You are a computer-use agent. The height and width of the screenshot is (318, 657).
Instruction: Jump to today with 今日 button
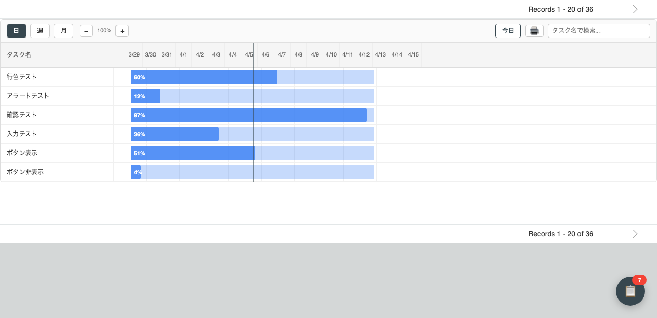pyautogui.click(x=508, y=31)
